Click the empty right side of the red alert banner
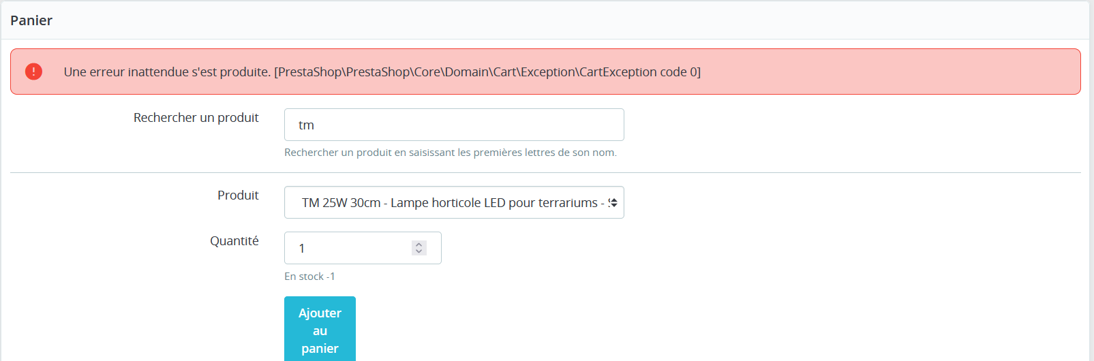 pyautogui.click(x=886, y=72)
